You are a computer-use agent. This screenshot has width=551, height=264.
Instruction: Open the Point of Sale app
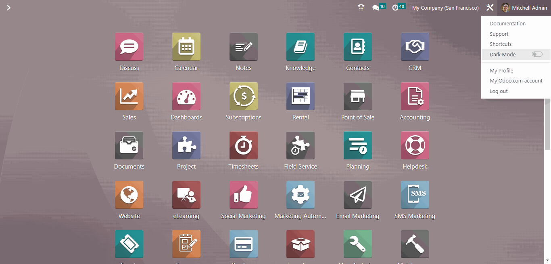pos(357,96)
